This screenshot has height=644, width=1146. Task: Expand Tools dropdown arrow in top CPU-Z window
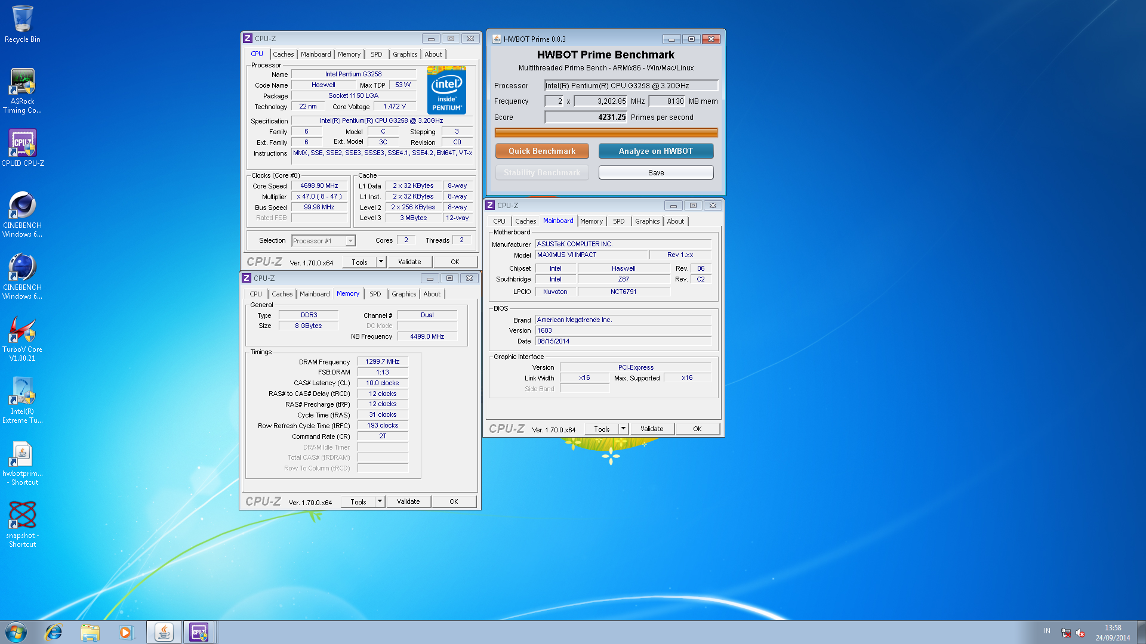(381, 262)
